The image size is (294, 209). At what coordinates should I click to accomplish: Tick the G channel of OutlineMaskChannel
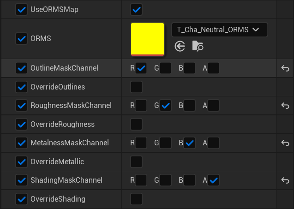coord(165,68)
